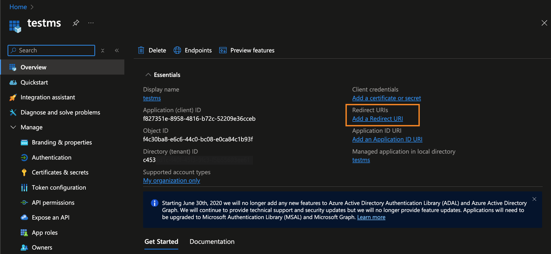The height and width of the screenshot is (254, 551).
Task: Open the more options ellipsis menu
Action: pos(91,23)
